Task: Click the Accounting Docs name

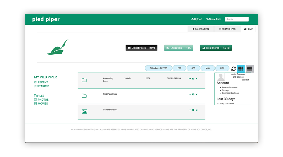Action: 108,80
